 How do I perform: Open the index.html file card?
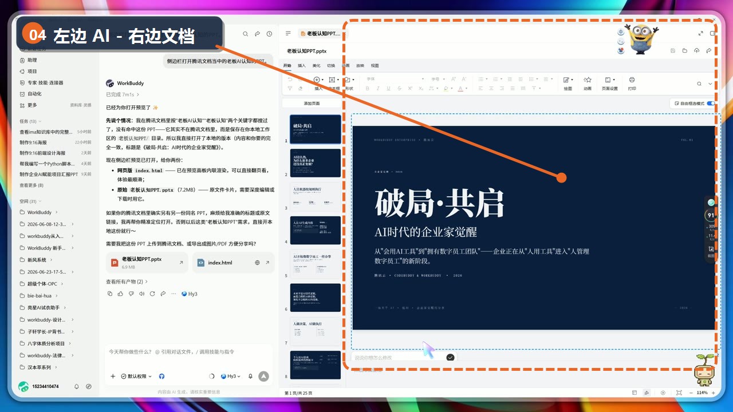[233, 263]
